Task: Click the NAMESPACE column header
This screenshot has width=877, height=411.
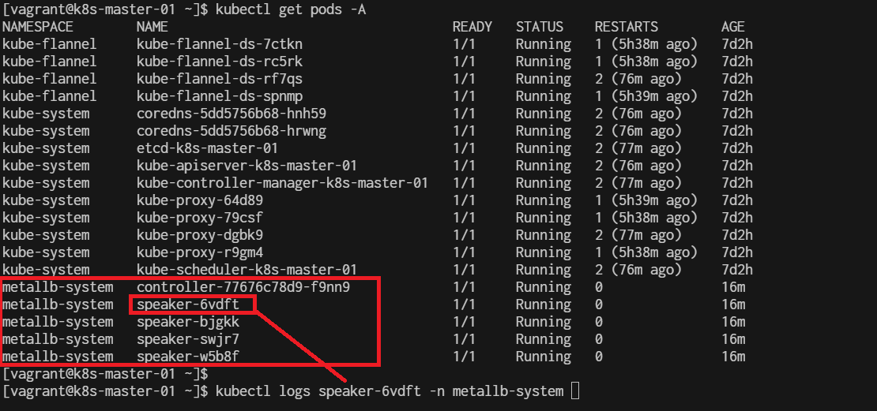Action: (x=37, y=27)
